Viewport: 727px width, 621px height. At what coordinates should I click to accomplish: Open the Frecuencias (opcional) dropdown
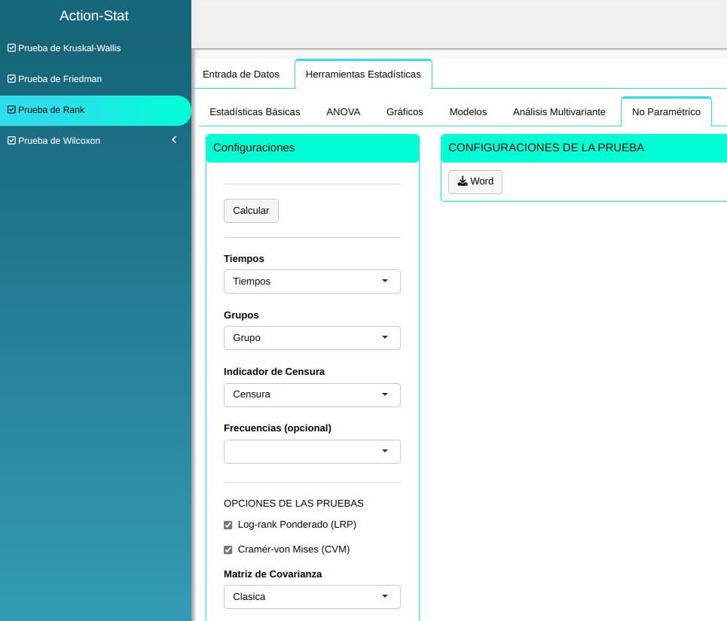(312, 452)
